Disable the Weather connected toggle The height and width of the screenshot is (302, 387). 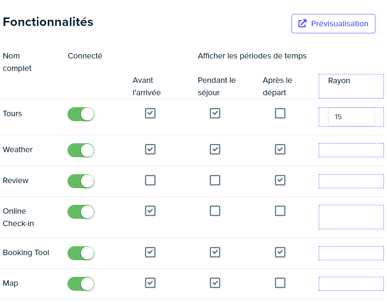click(81, 150)
